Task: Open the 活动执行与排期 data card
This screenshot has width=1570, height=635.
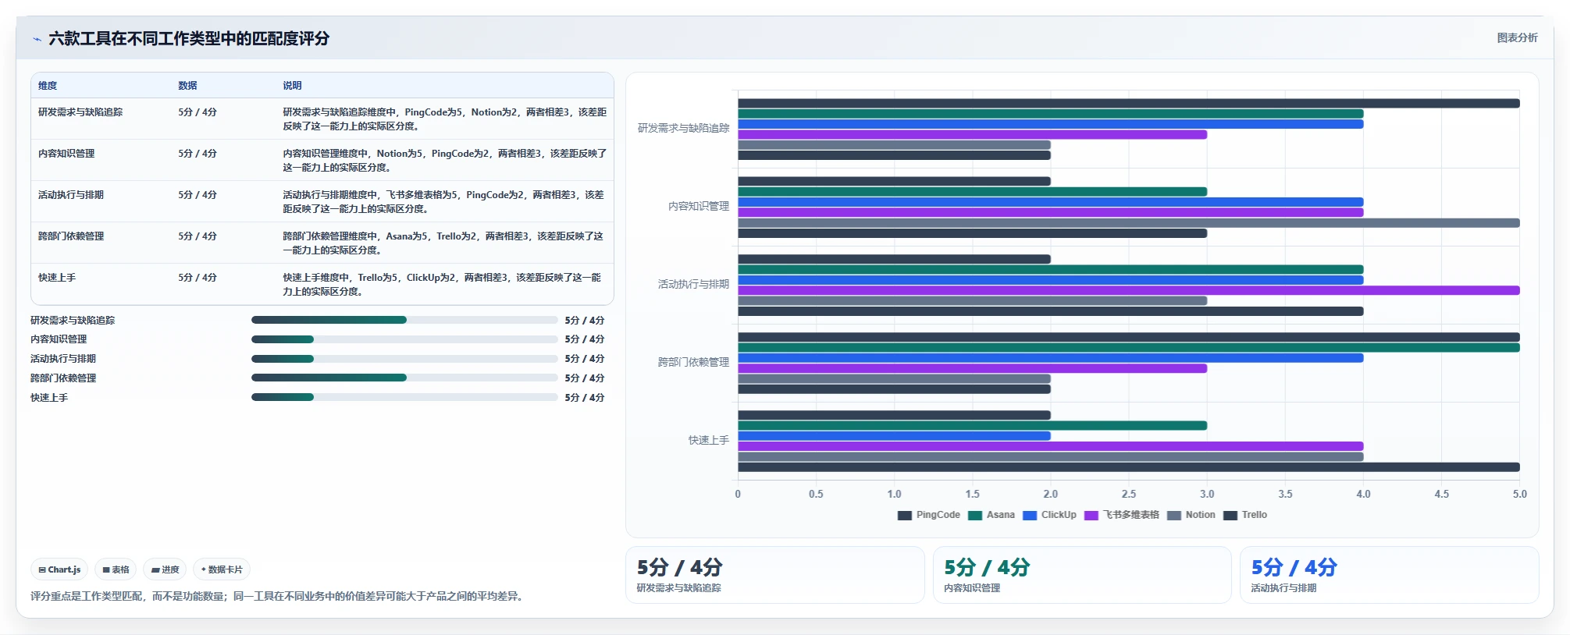Action: point(1390,575)
